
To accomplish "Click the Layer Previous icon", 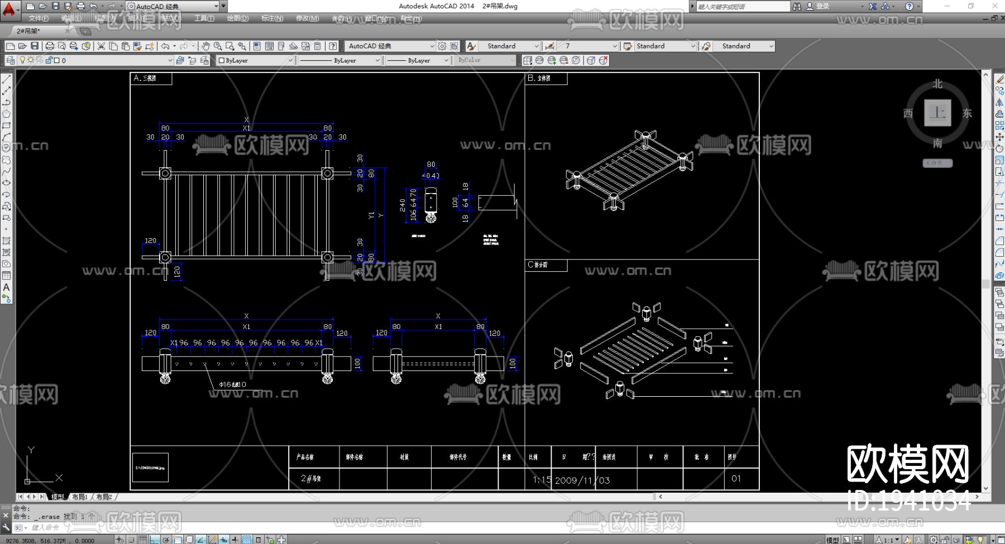I will [x=193, y=60].
